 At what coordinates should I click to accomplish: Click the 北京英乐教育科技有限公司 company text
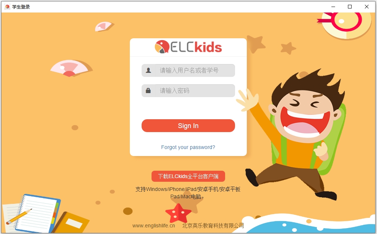pos(213,226)
